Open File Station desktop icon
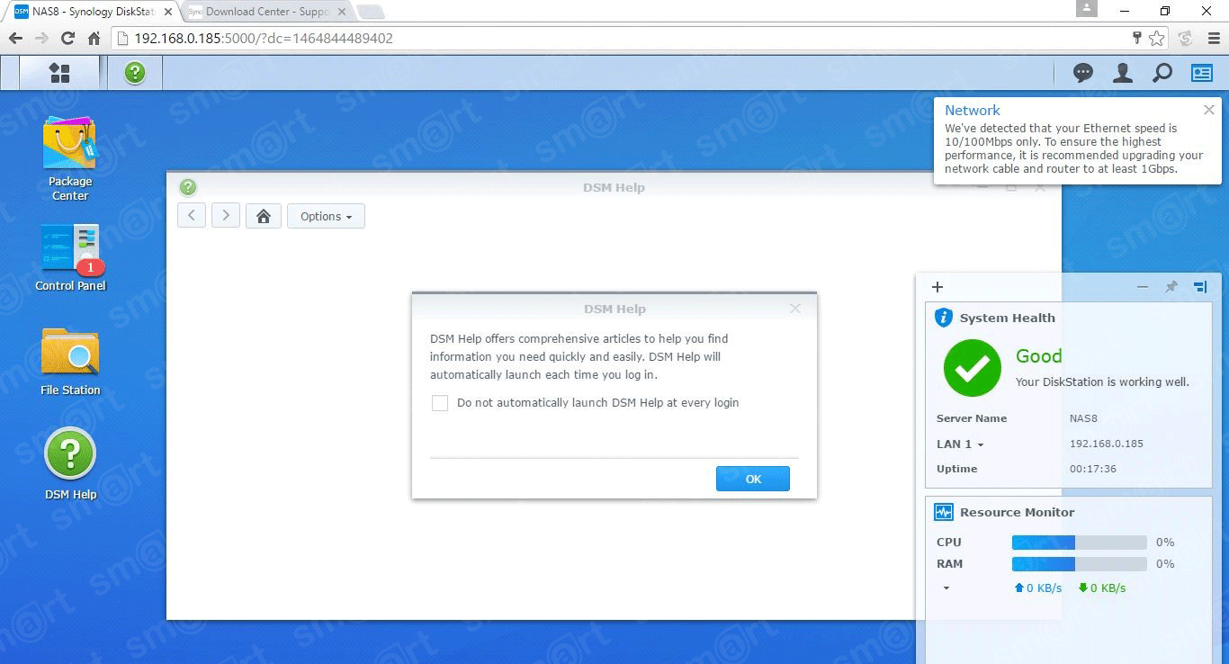This screenshot has width=1229, height=664. pyautogui.click(x=70, y=362)
